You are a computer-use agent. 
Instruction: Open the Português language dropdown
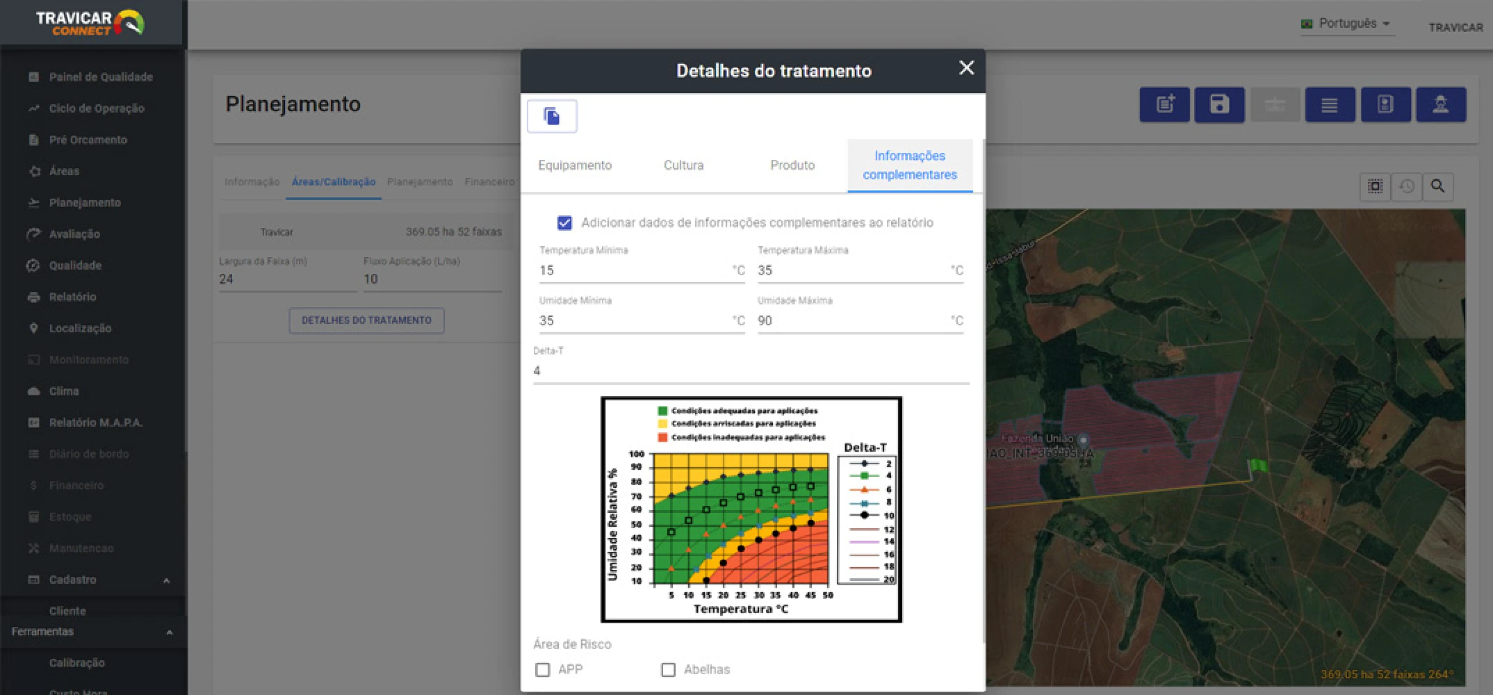coord(1347,24)
